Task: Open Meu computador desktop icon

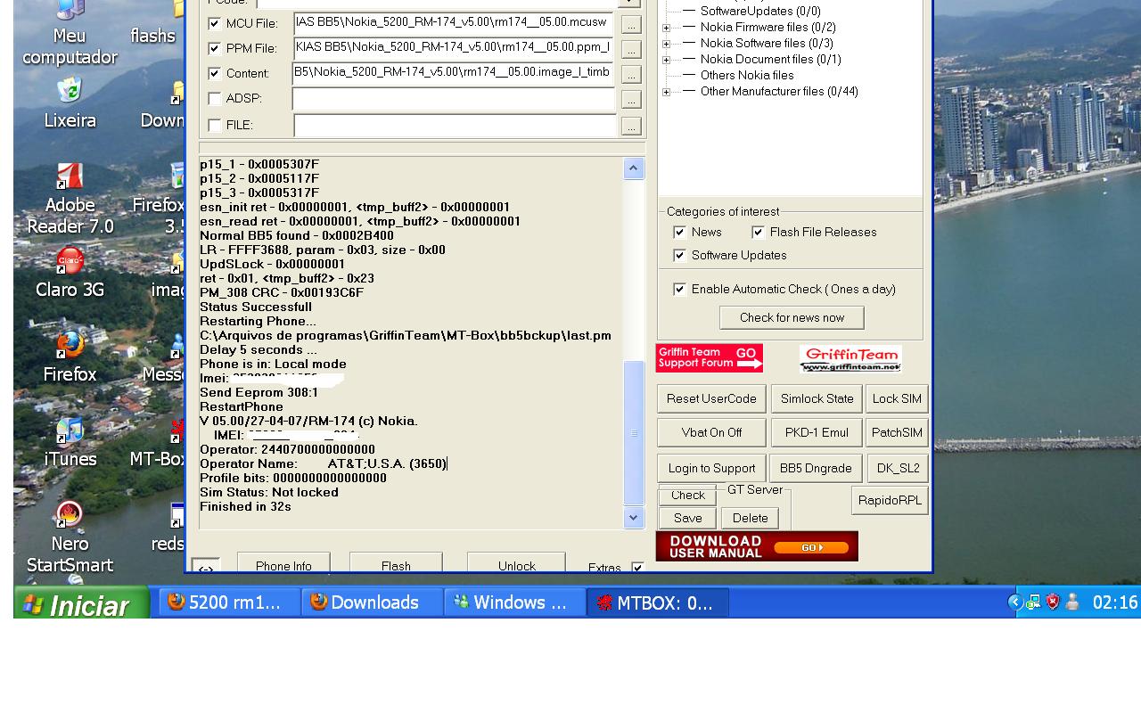Action: click(70, 33)
